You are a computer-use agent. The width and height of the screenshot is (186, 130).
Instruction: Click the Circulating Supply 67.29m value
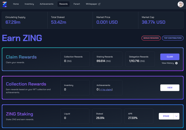pos(13,22)
